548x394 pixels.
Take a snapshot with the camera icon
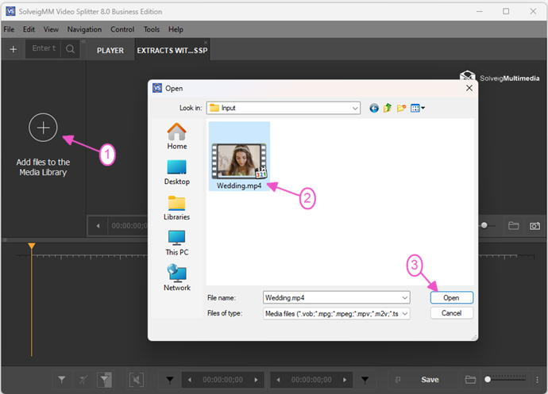tap(534, 226)
